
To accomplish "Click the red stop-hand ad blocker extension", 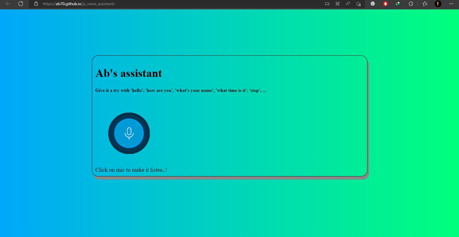I will coord(386,4).
